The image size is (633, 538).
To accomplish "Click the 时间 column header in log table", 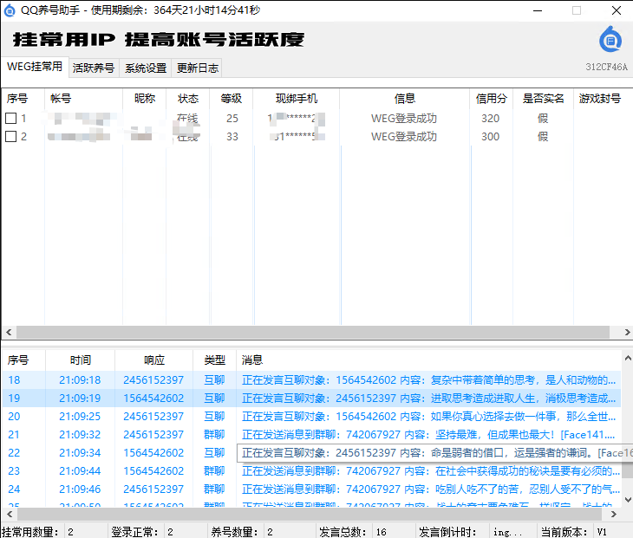I will pos(81,360).
